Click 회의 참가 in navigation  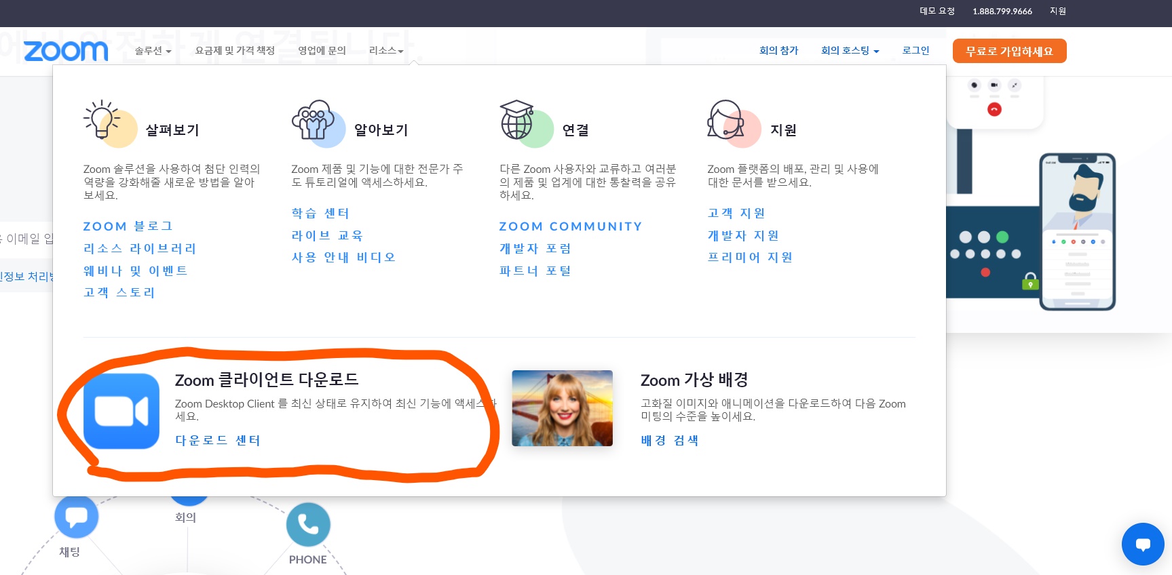coord(778,51)
